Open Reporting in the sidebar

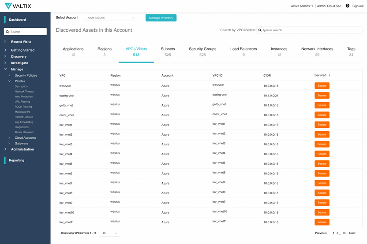click(17, 160)
